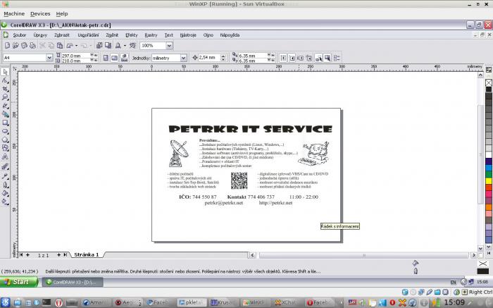Open the Text menu
Viewport: 493px width, 308px height.
[x=169, y=35]
